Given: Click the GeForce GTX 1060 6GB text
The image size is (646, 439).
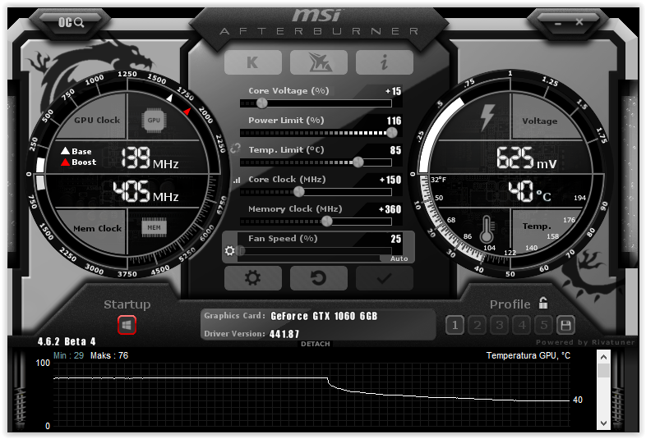Looking at the screenshot, I should coord(324,316).
